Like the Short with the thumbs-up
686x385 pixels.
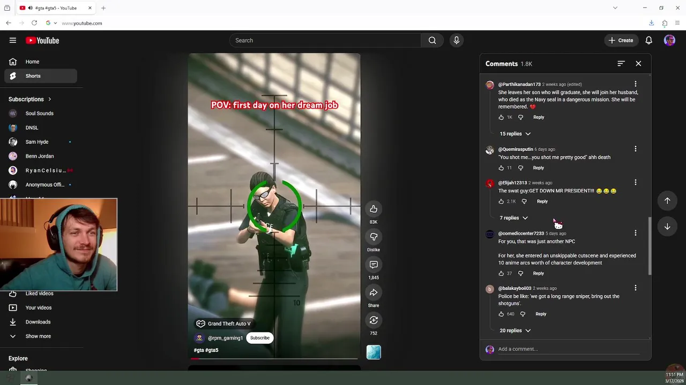[374, 209]
